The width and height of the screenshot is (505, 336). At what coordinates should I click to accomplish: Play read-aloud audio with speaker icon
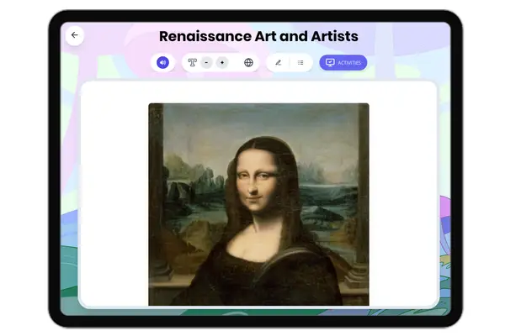pyautogui.click(x=162, y=62)
